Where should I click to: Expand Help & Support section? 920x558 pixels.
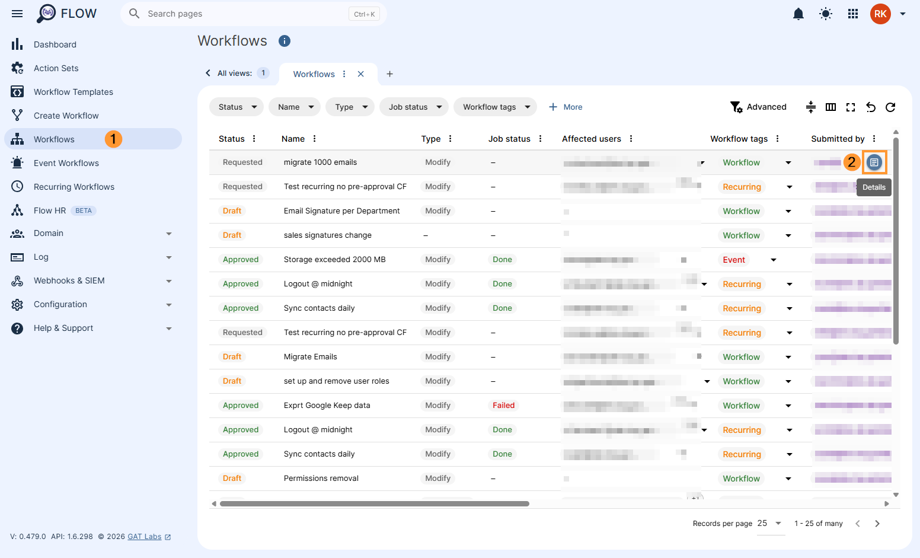pyautogui.click(x=93, y=329)
